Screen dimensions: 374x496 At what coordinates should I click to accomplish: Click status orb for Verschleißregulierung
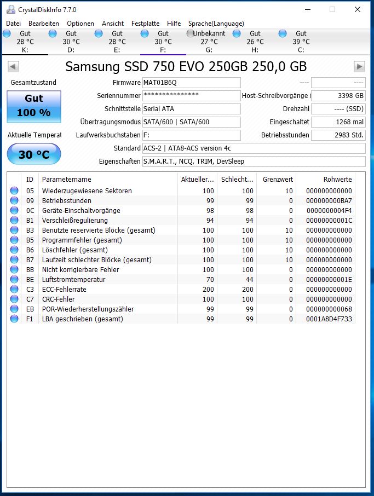tap(14, 220)
